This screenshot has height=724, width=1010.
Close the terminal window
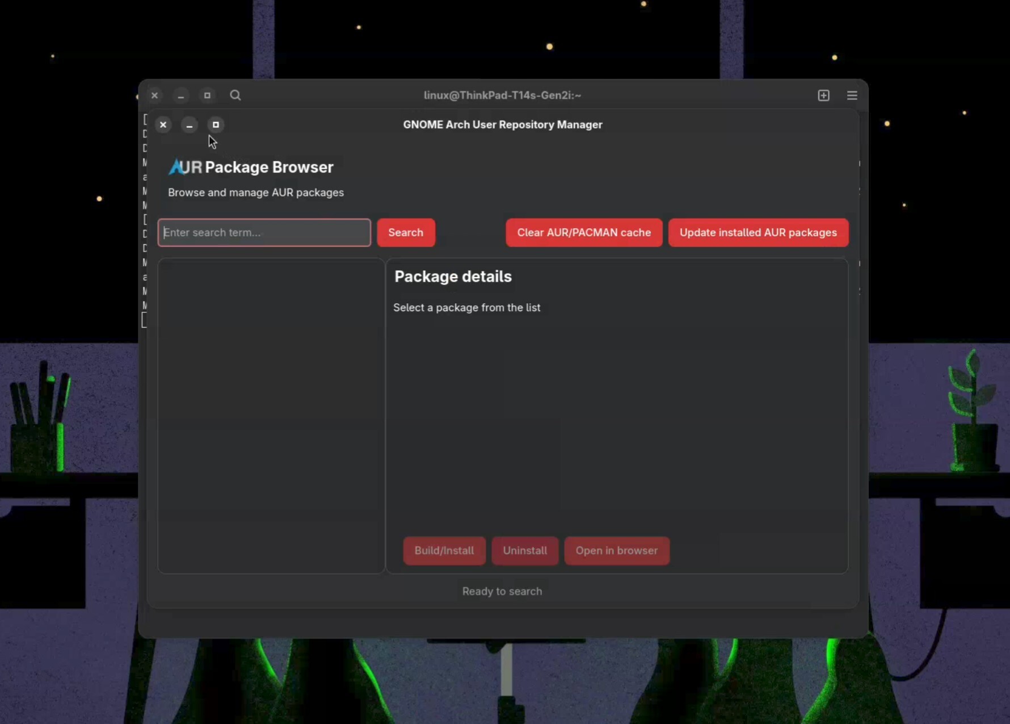pyautogui.click(x=154, y=95)
